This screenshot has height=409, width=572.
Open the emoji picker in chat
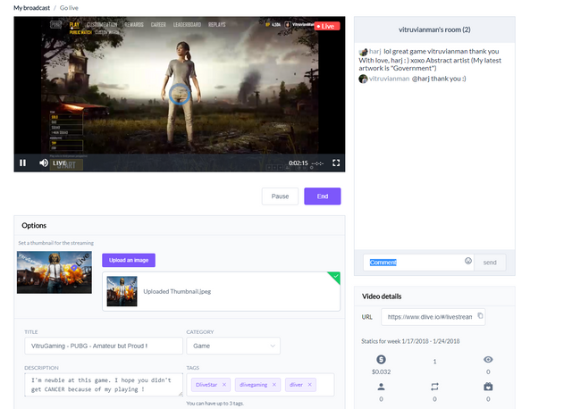click(x=468, y=261)
